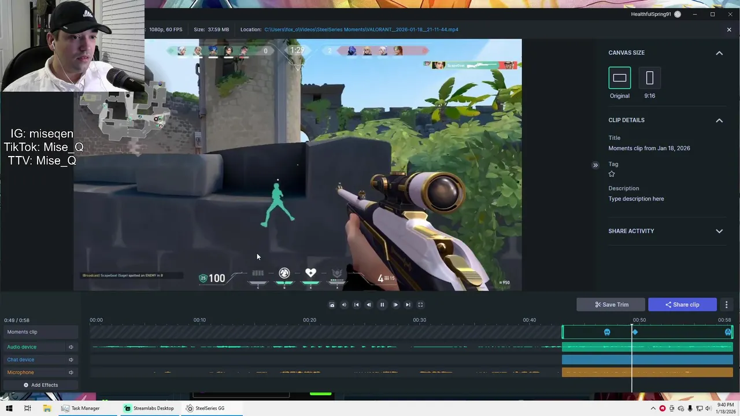This screenshot has width=740, height=416.
Task: Open system volume tray icon
Action: pos(709,408)
